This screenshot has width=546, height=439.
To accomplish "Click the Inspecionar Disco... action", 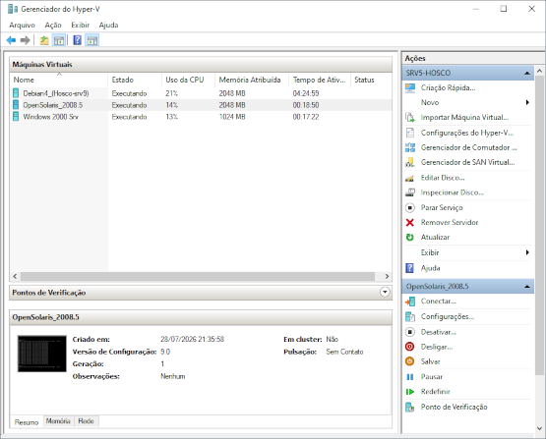I will point(453,192).
